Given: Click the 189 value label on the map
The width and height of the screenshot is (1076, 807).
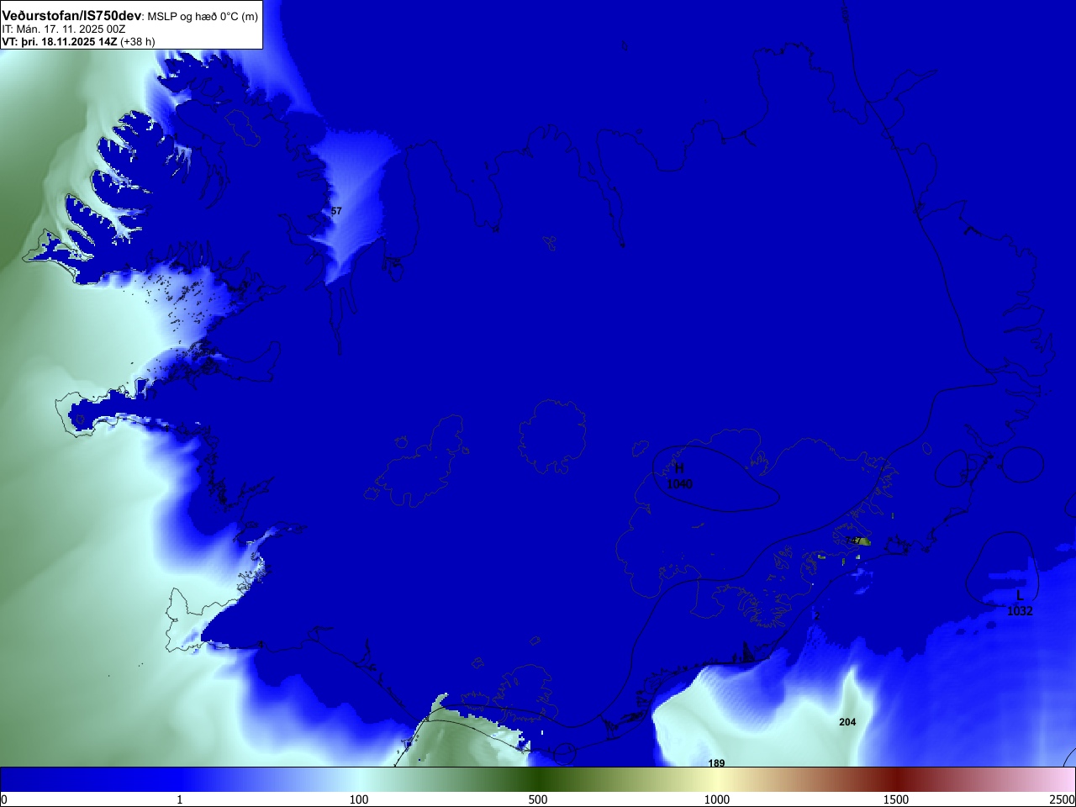Looking at the screenshot, I should click(x=716, y=763).
